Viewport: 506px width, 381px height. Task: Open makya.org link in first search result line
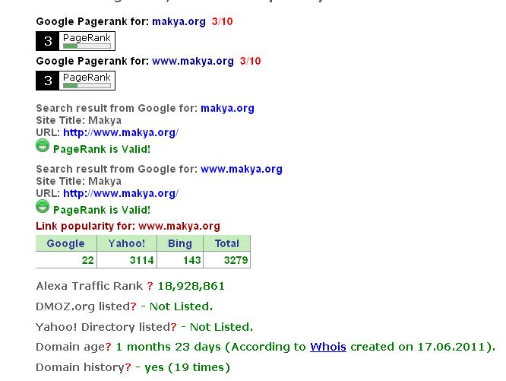[x=227, y=109]
